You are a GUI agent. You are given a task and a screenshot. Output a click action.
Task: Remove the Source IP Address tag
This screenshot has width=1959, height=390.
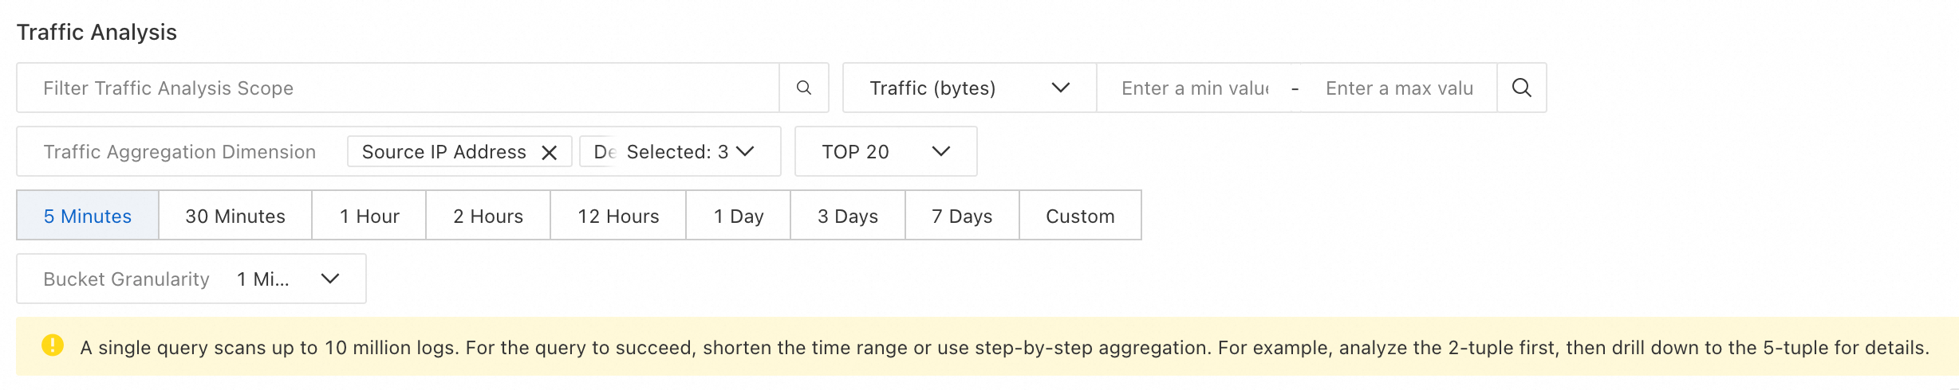549,152
